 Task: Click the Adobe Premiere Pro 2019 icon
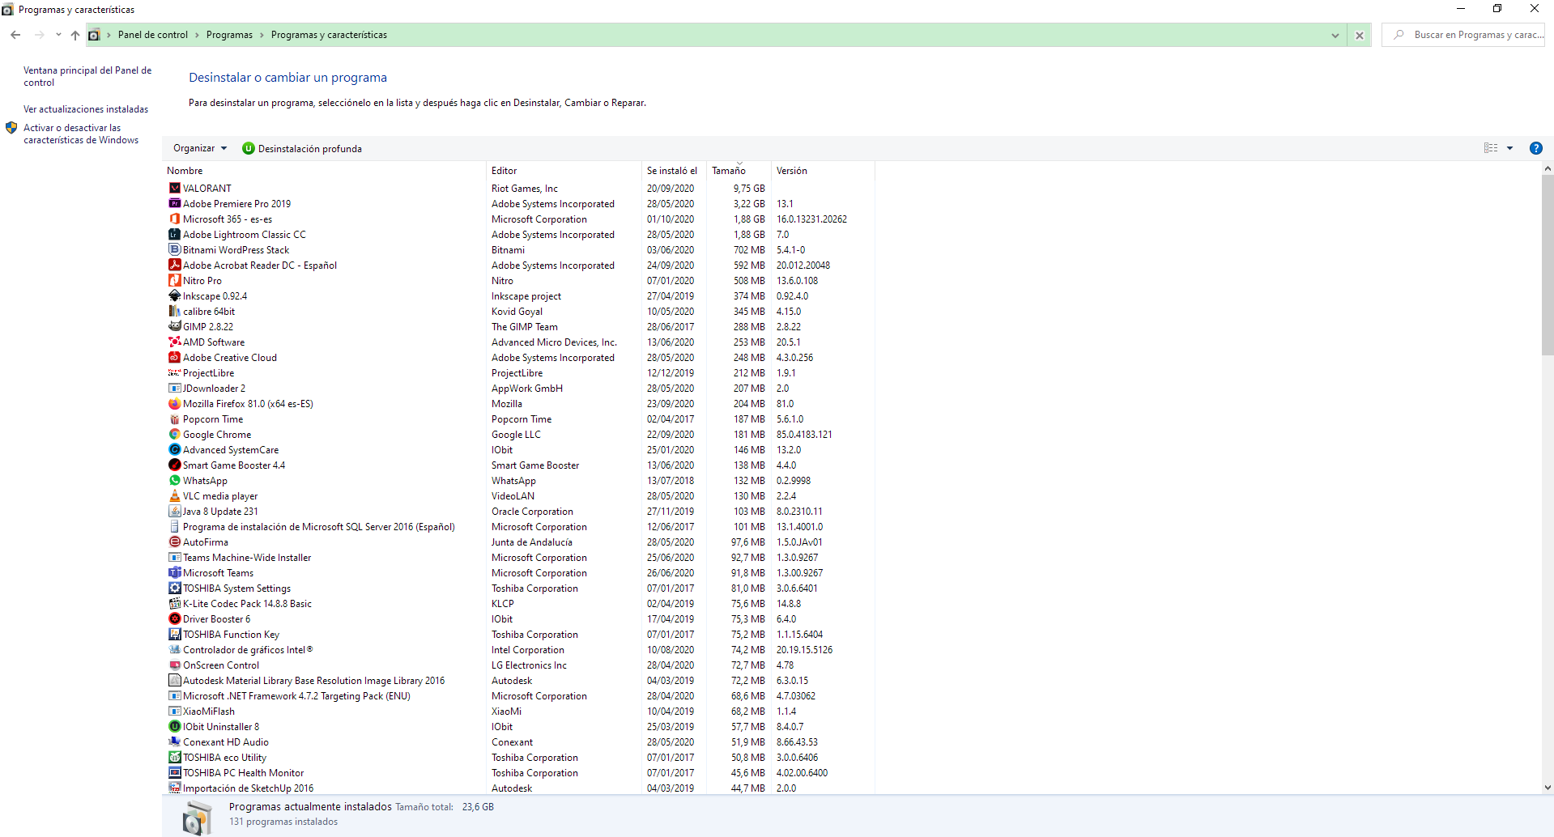pos(174,203)
